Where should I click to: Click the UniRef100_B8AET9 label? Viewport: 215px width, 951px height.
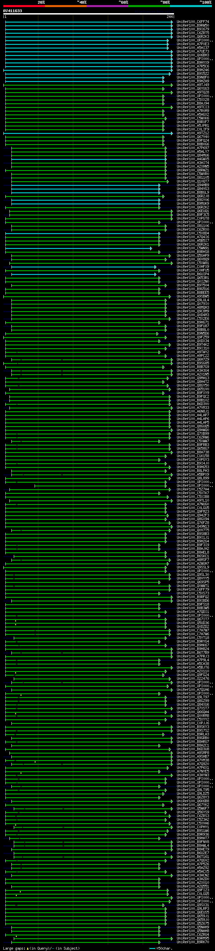pyautogui.click(x=193, y=849)
